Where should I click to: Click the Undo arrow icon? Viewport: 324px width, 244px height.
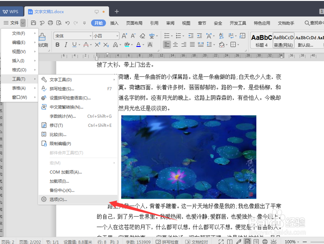[68, 23]
